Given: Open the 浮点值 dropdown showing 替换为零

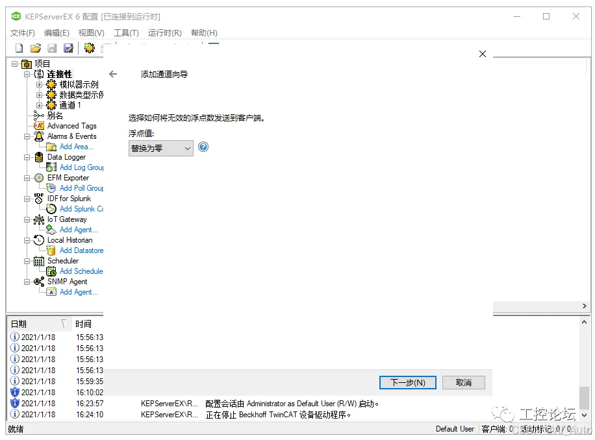Looking at the screenshot, I should click(x=161, y=148).
